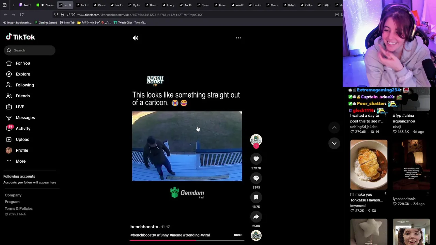Open the #meme hashtag

click(x=176, y=235)
